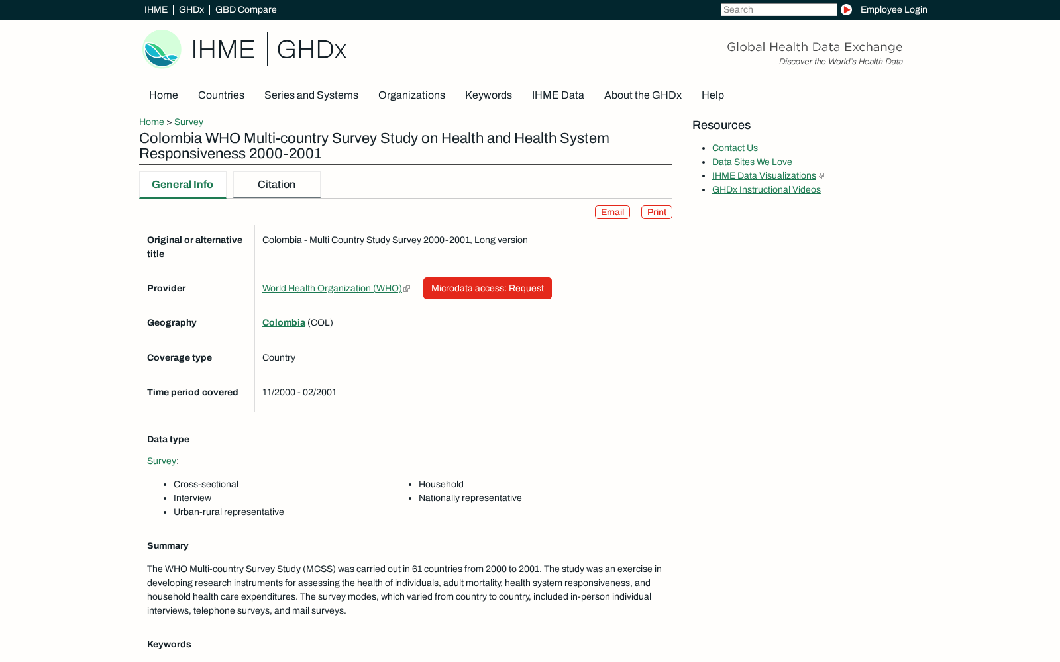Click the 'Interview' list item
Image resolution: width=1060 pixels, height=662 pixels.
click(x=192, y=498)
